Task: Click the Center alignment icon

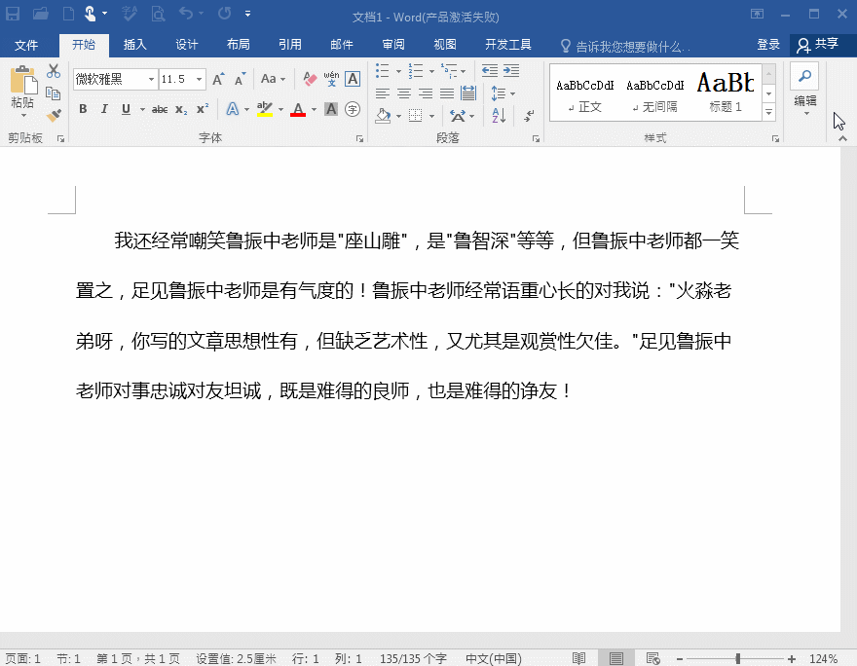Action: pyautogui.click(x=404, y=93)
